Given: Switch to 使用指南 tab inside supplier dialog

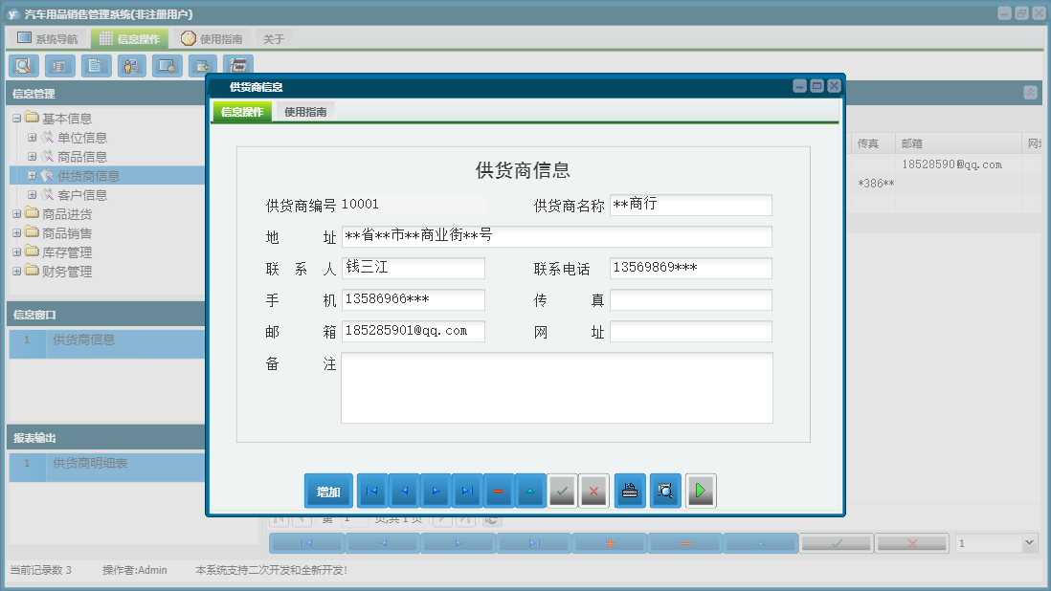Looking at the screenshot, I should click(x=305, y=112).
